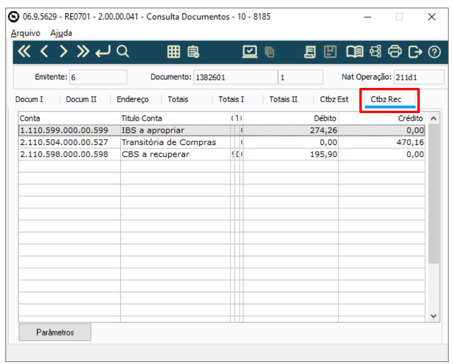
Task: Click the hierarchy tree icon
Action: coord(376,52)
